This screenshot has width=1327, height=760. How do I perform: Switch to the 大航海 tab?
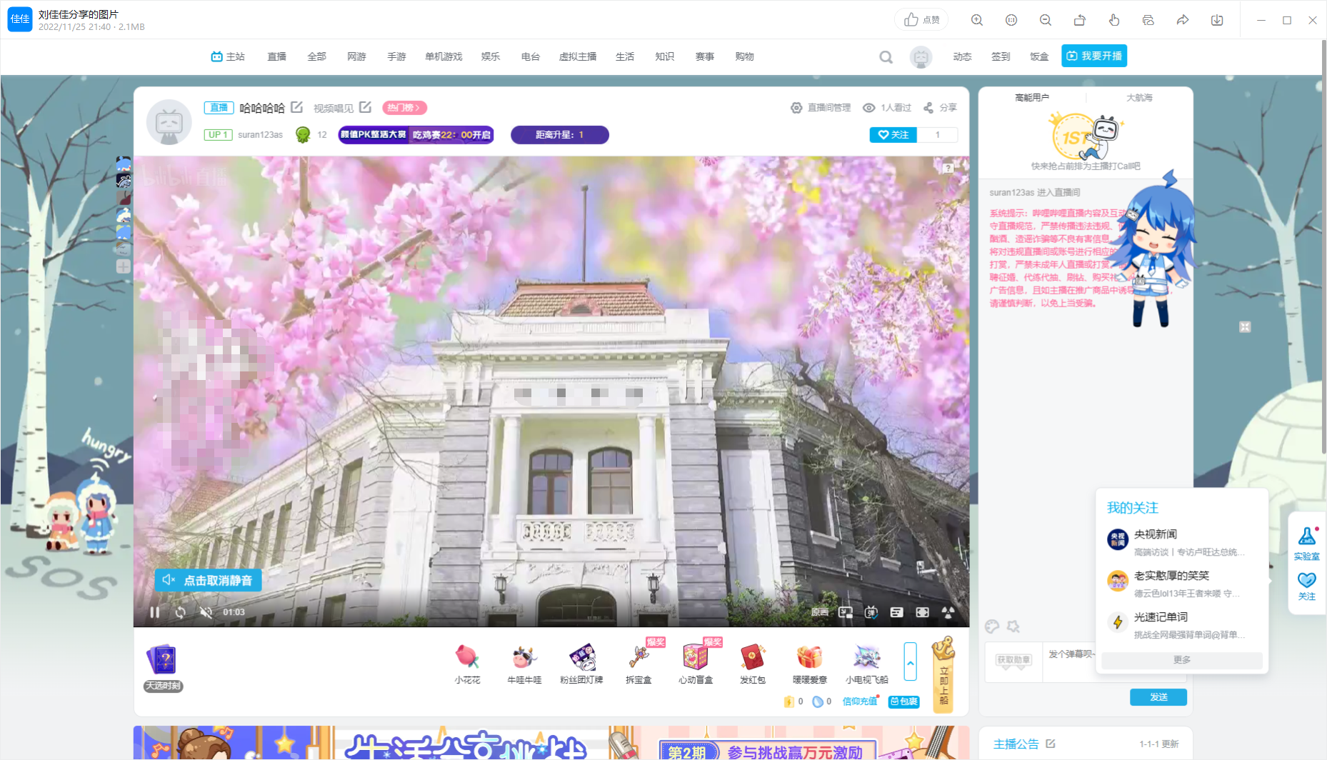coord(1139,98)
